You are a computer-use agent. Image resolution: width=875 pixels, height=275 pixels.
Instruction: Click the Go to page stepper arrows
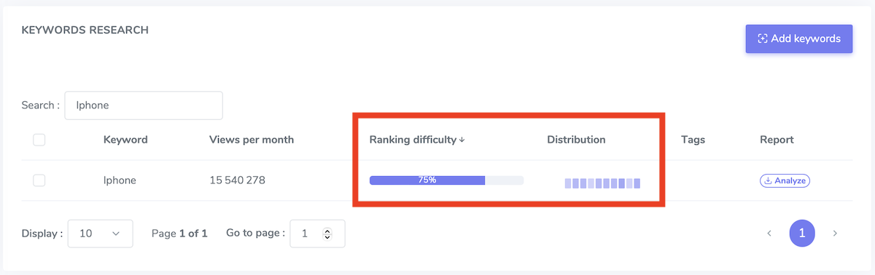pos(327,234)
